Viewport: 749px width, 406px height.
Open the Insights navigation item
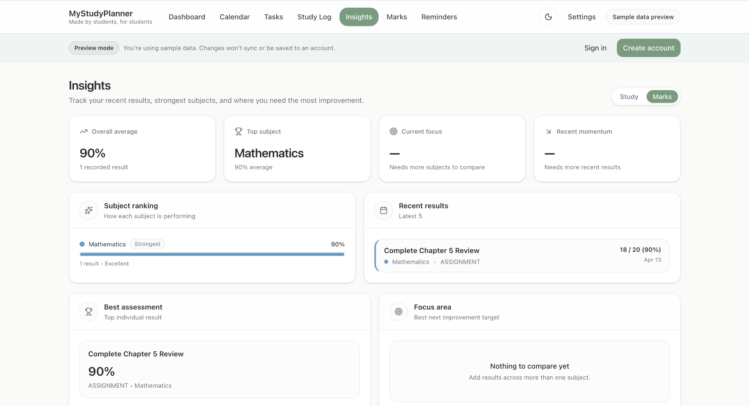[359, 17]
